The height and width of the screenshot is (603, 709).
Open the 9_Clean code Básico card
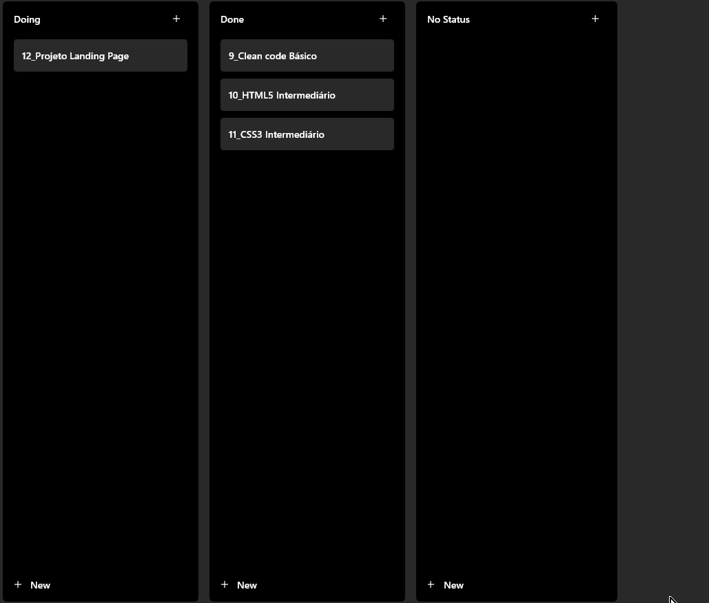[307, 56]
